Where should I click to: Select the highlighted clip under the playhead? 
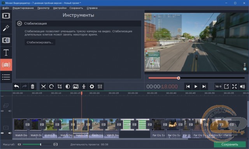(81, 124)
